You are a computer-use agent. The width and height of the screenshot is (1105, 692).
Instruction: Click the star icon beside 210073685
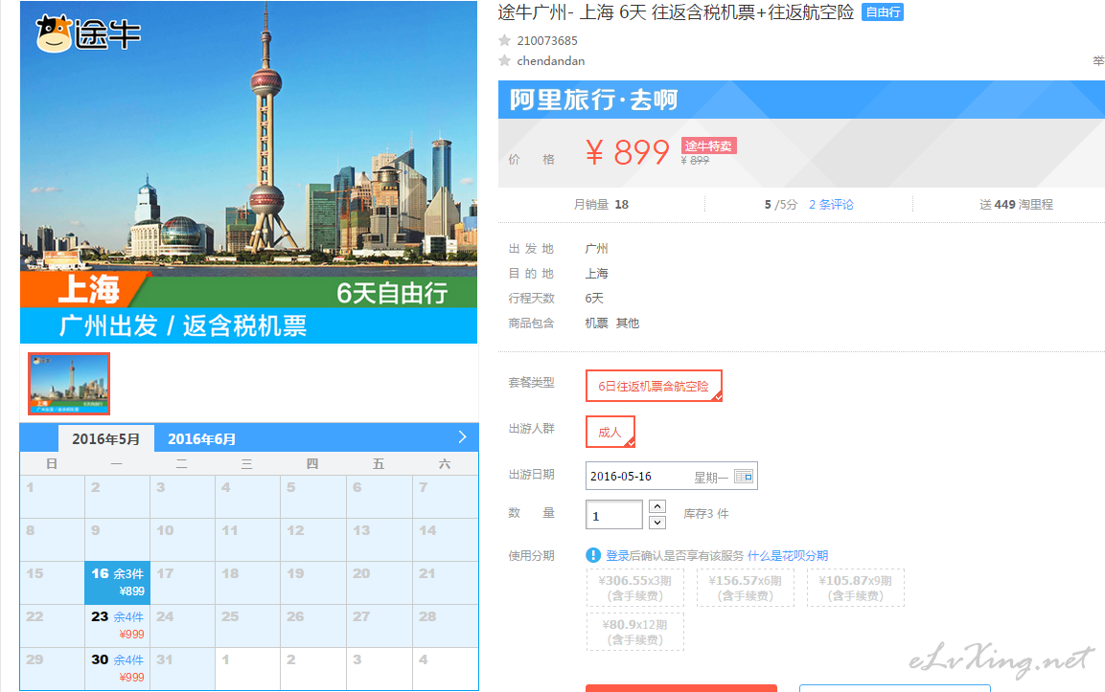pyautogui.click(x=504, y=41)
